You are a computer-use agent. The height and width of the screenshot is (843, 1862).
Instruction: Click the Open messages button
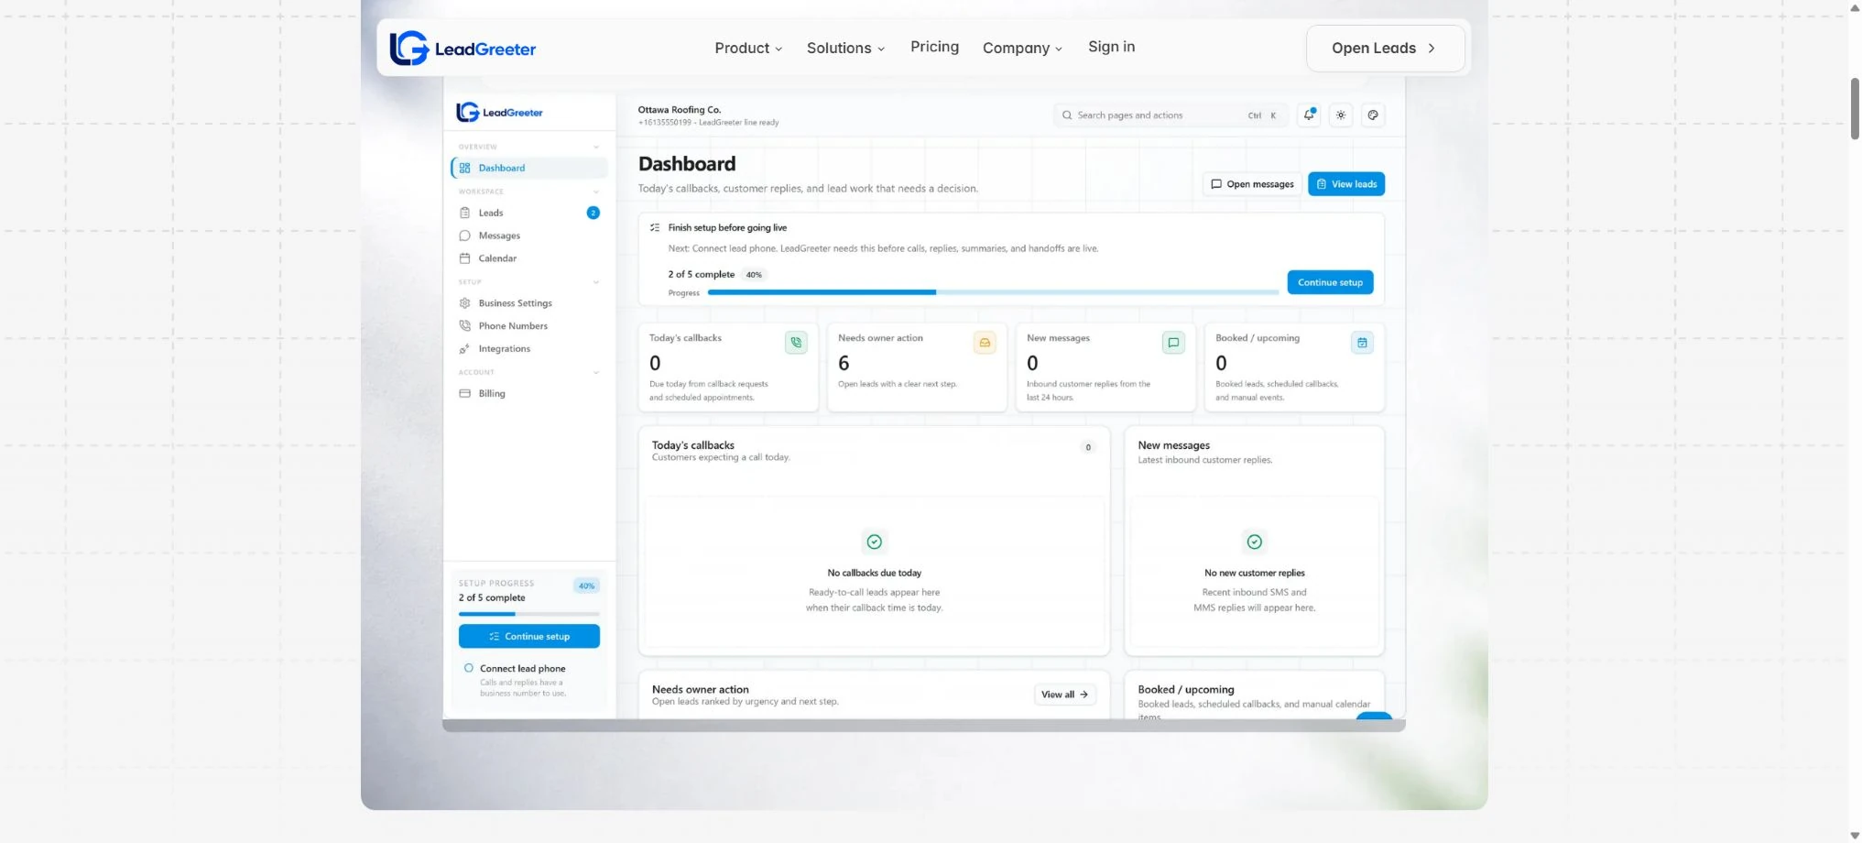[1252, 184]
